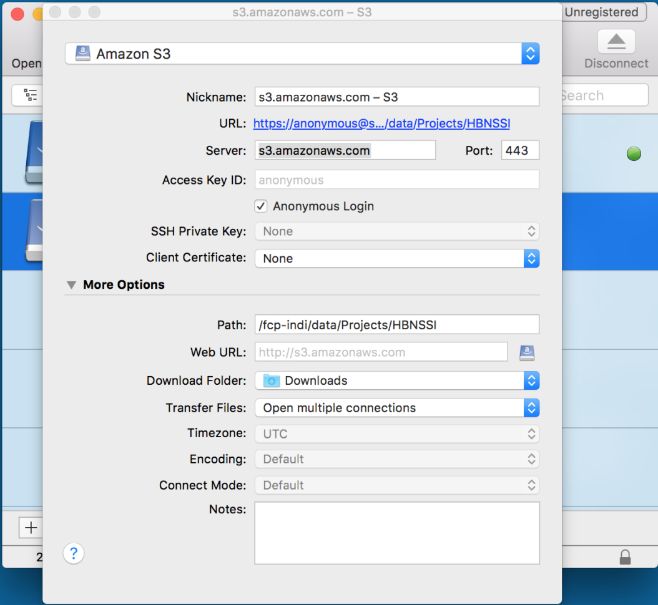
Task: Open the Connect Mode dropdown
Action: 396,485
